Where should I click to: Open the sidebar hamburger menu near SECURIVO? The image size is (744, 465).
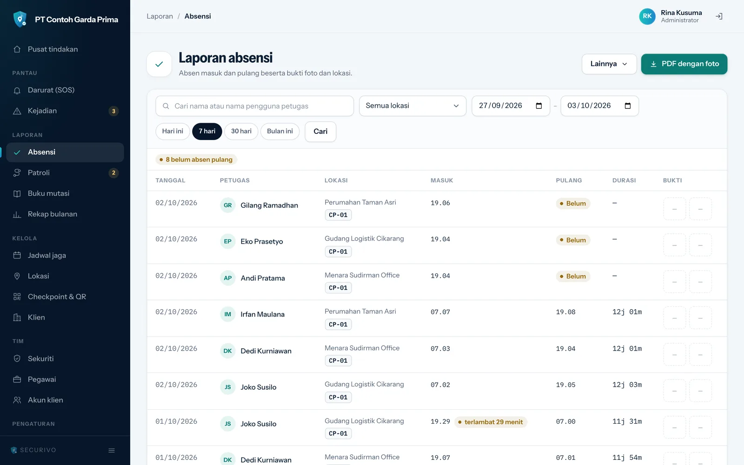click(112, 450)
